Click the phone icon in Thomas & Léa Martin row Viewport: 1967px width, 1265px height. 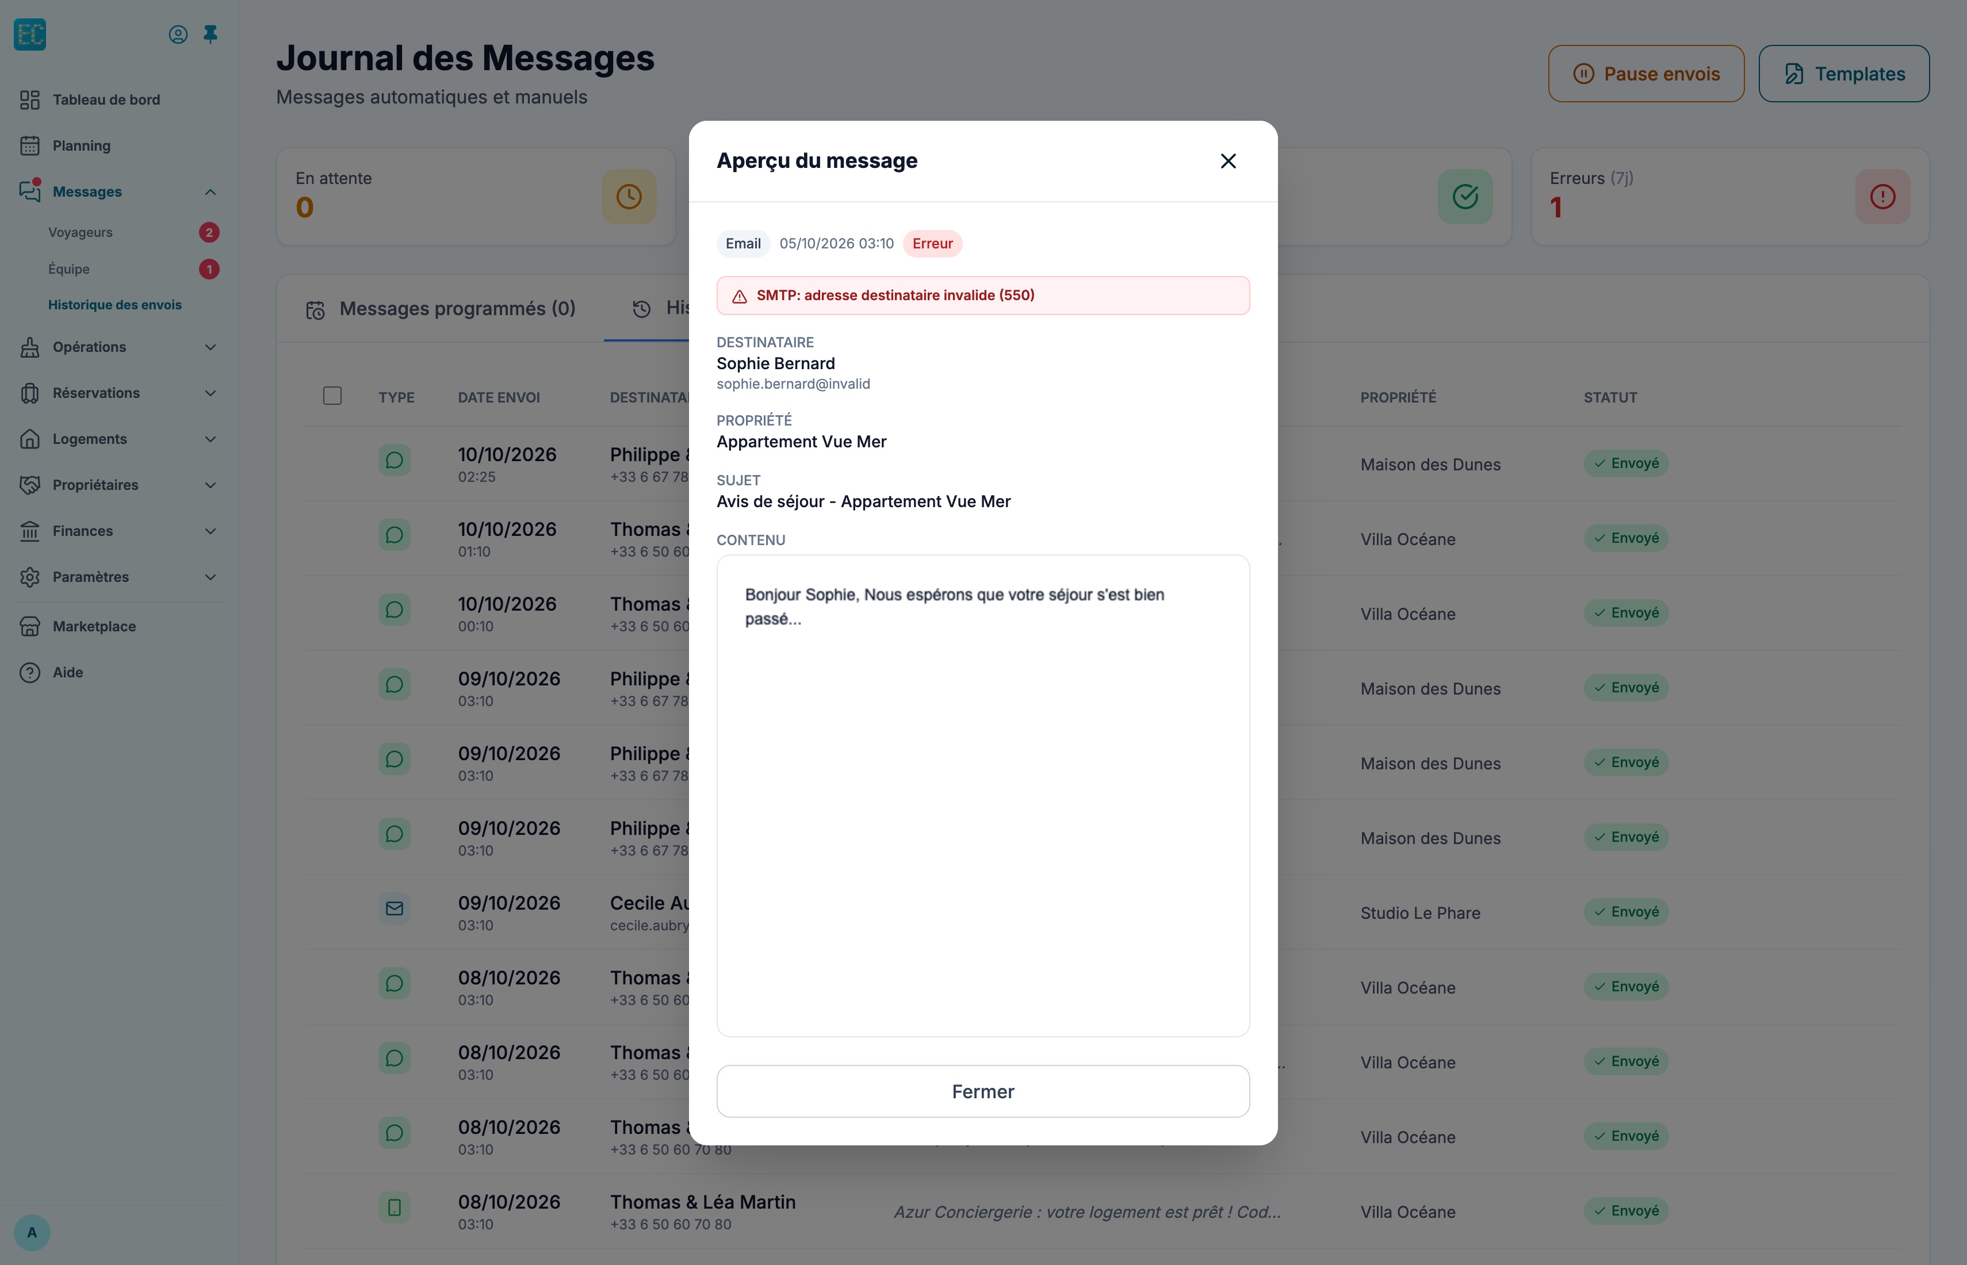point(395,1207)
